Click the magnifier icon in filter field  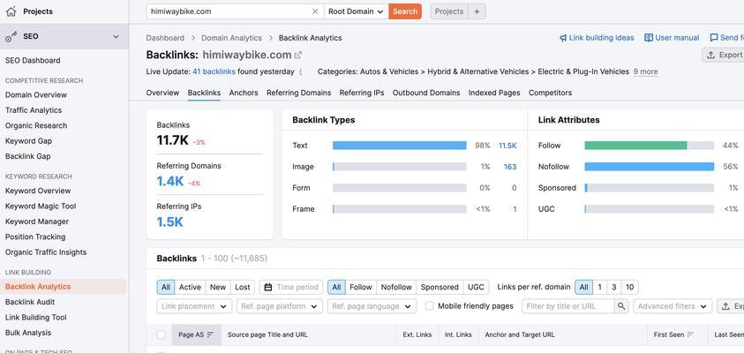click(621, 306)
